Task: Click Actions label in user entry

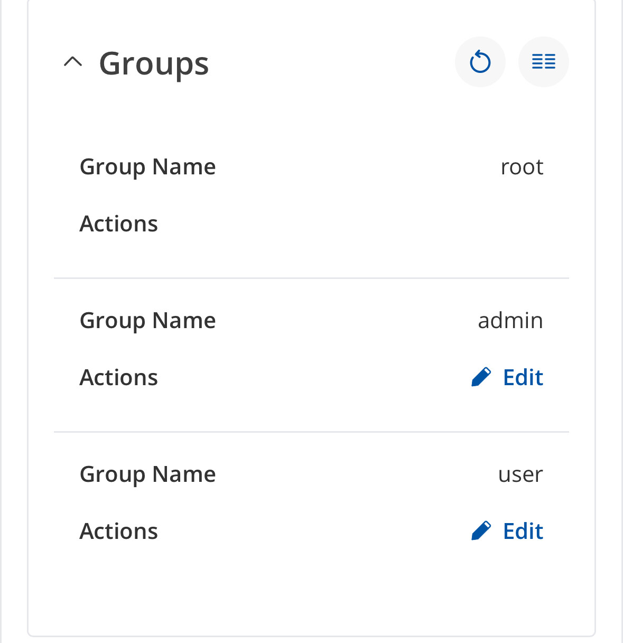Action: pyautogui.click(x=118, y=532)
